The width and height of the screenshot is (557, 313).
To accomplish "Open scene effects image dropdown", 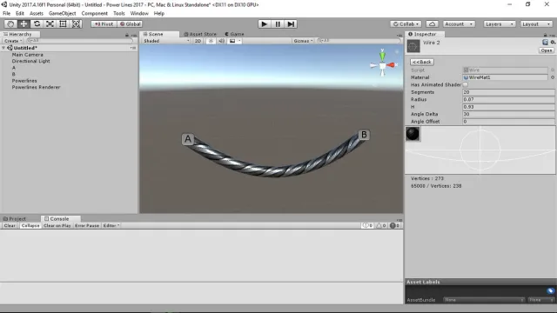I will coord(235,41).
